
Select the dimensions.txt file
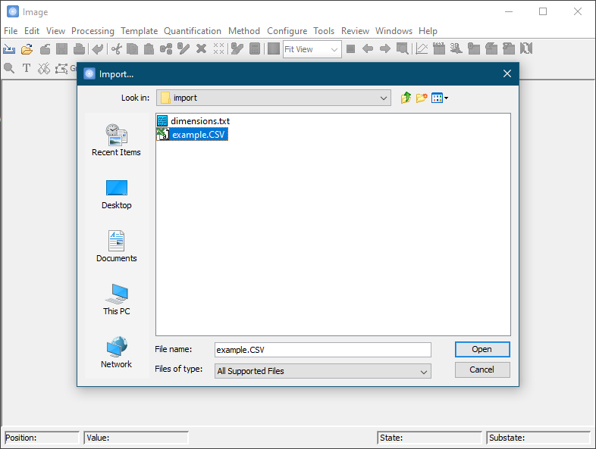(x=199, y=120)
